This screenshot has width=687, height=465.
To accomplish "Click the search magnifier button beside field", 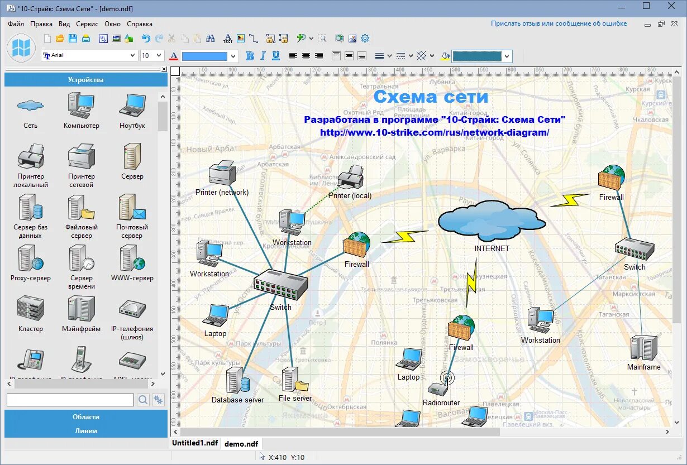I will 143,400.
